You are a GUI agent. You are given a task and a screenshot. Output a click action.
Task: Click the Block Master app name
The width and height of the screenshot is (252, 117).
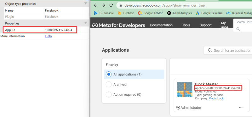[x=207, y=84]
